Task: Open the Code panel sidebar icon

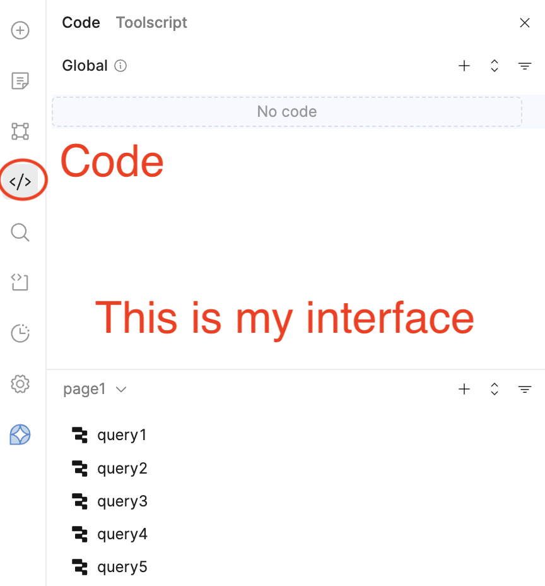Action: pos(20,182)
